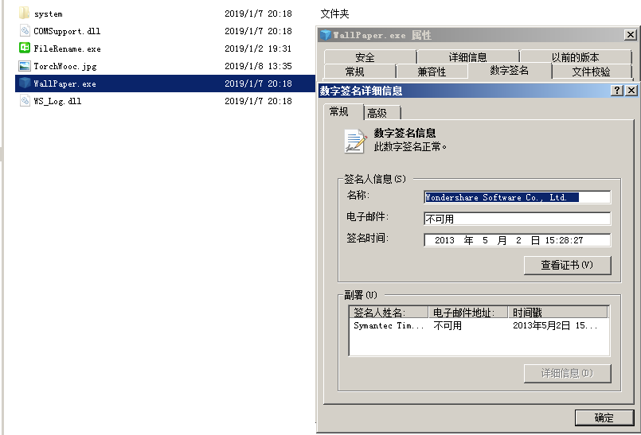The height and width of the screenshot is (435, 641).
Task: Select the TorchWooc.jpg file name
Action: click(x=65, y=66)
